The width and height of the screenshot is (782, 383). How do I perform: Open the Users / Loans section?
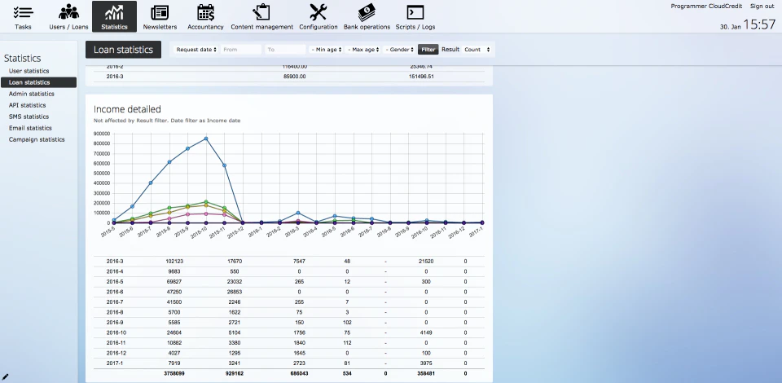point(68,17)
